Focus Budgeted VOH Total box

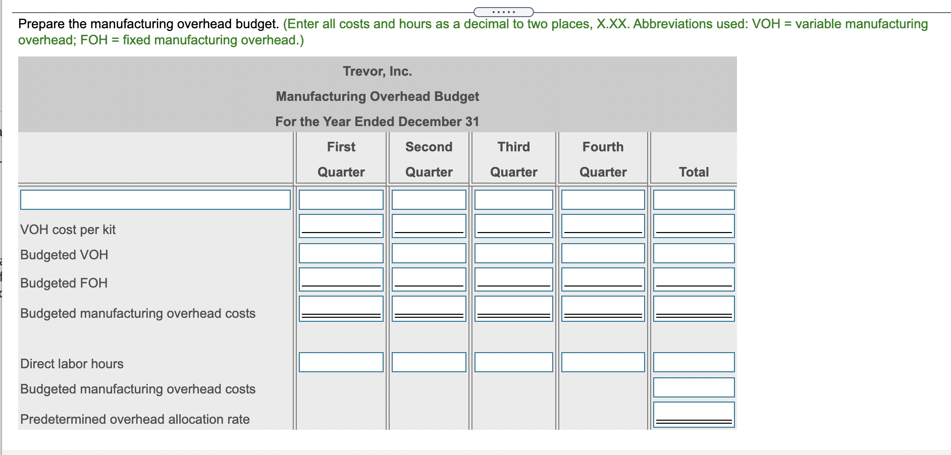coord(694,253)
